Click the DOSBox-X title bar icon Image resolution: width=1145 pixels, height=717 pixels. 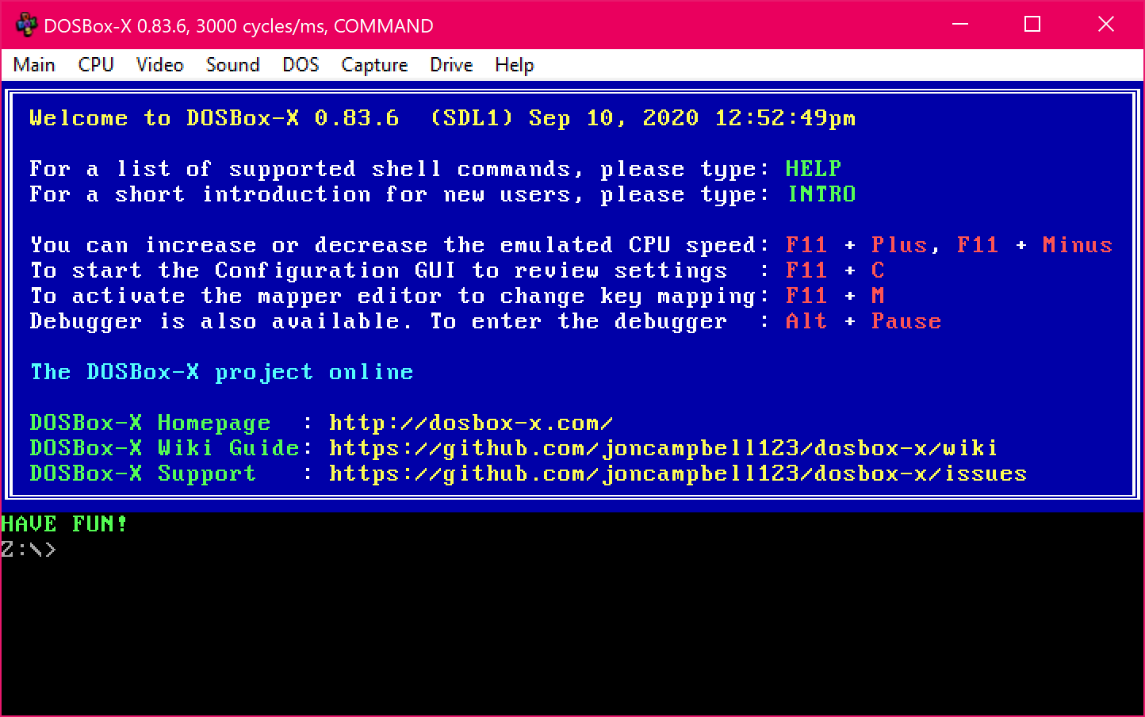[x=26, y=25]
